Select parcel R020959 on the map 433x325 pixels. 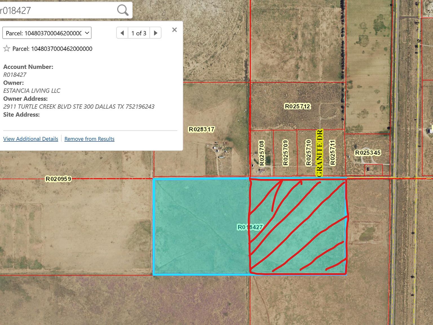(x=58, y=179)
